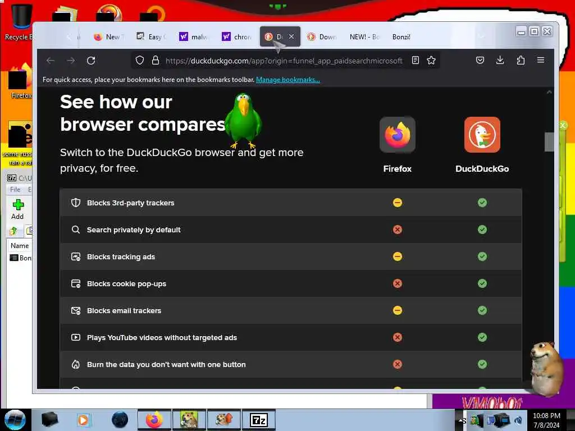The width and height of the screenshot is (575, 431).
Task: Open the Windows Start button
Action: click(15, 420)
